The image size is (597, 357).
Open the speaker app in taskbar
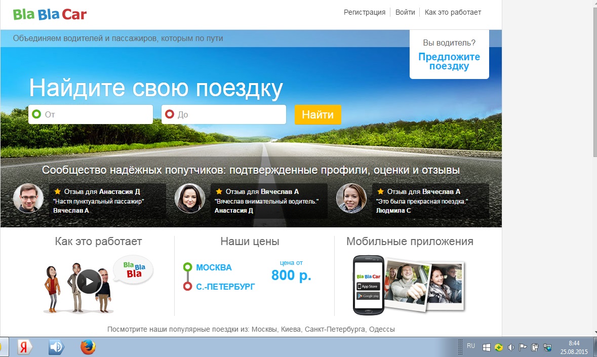(x=56, y=347)
